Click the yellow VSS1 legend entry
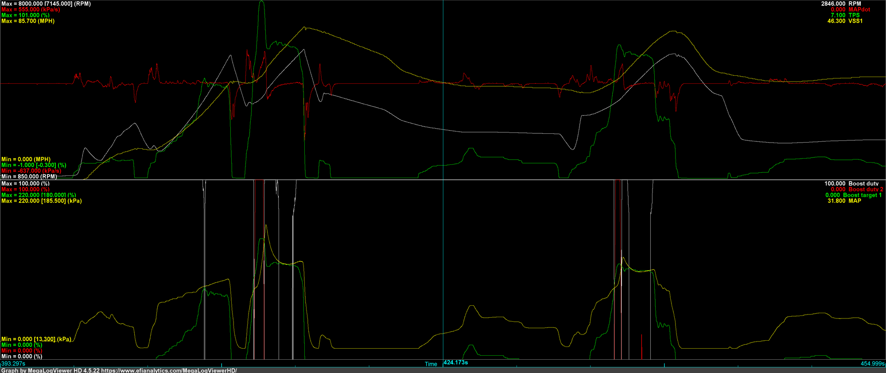 [855, 21]
